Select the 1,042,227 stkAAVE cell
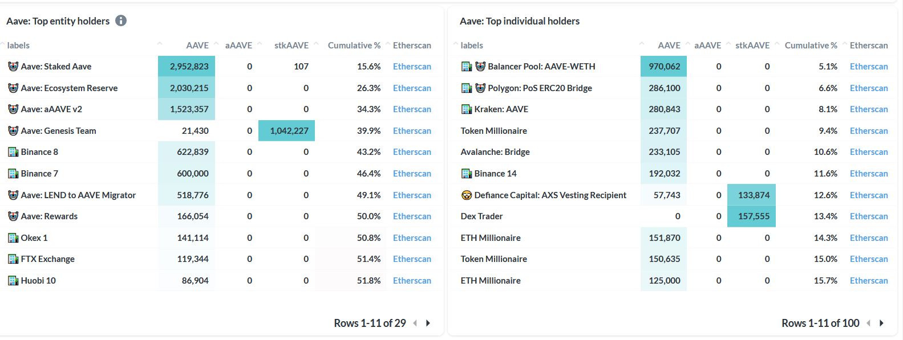The image size is (903, 340). 286,130
